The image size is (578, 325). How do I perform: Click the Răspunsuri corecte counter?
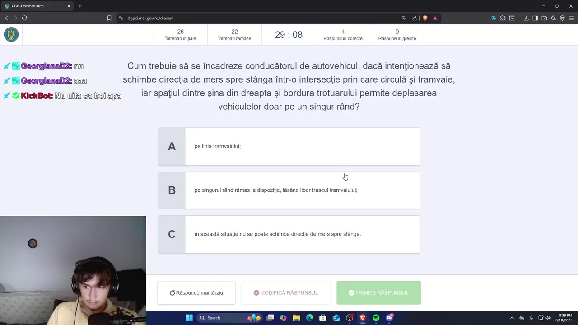343,35
